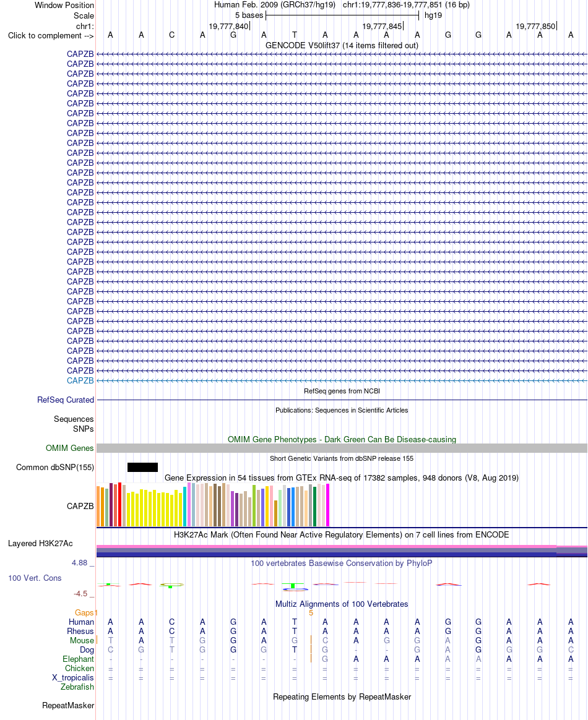This screenshot has width=588, height=720.
Task: Click the orange Gaps row label
Action: [x=85, y=613]
